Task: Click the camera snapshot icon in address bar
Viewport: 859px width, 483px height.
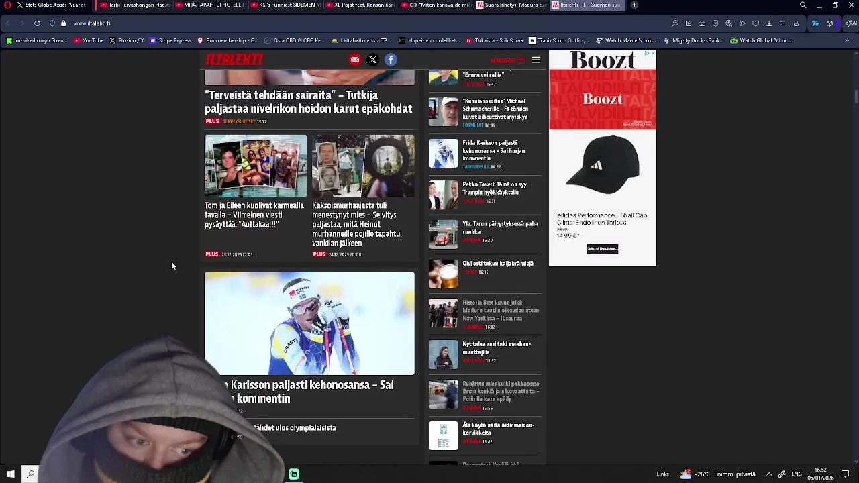Action: [x=702, y=23]
